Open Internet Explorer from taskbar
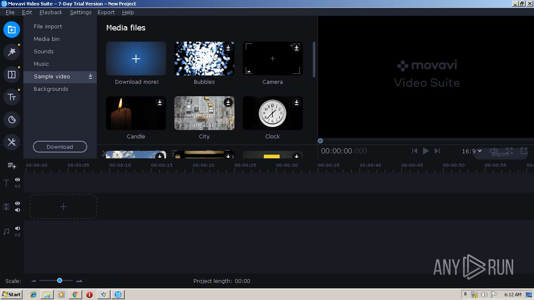 pyautogui.click(x=33, y=295)
